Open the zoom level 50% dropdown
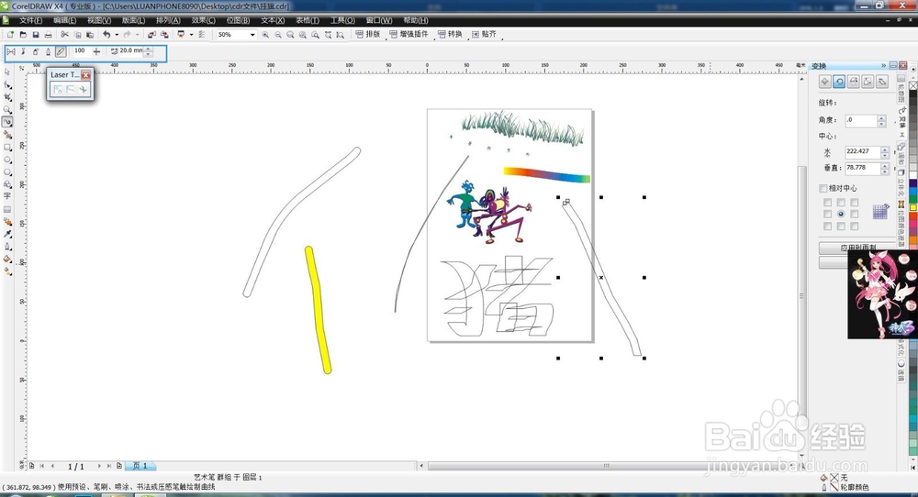Viewport: 918px width, 497px height. 252,35
